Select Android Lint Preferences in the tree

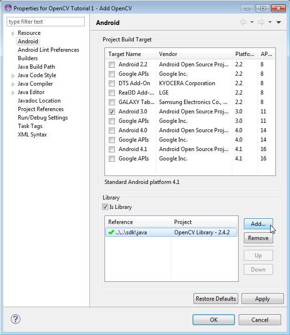coord(48,50)
